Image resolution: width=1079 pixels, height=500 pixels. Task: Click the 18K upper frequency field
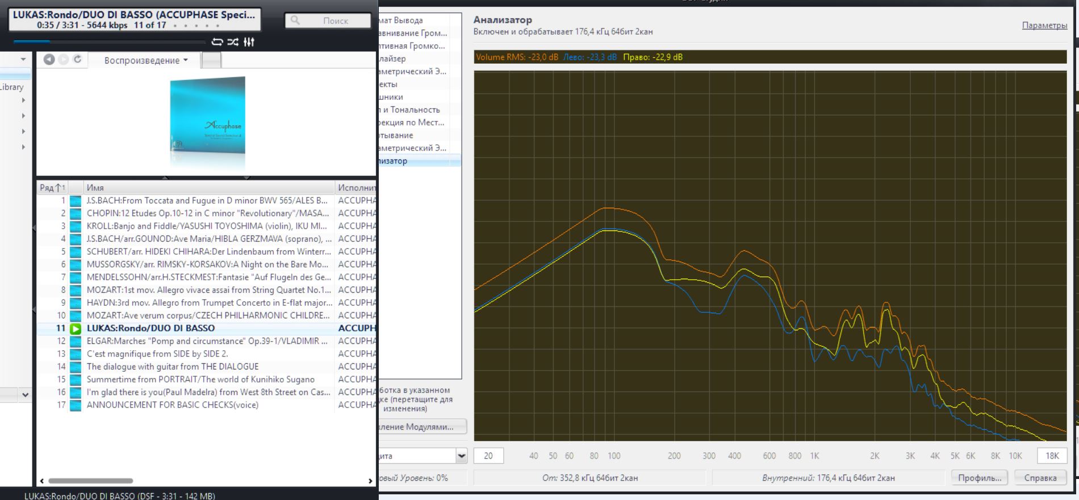[x=1052, y=456]
